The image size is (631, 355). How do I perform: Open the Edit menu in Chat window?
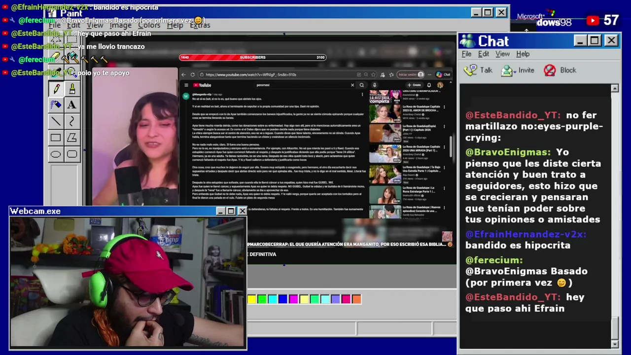(x=484, y=54)
